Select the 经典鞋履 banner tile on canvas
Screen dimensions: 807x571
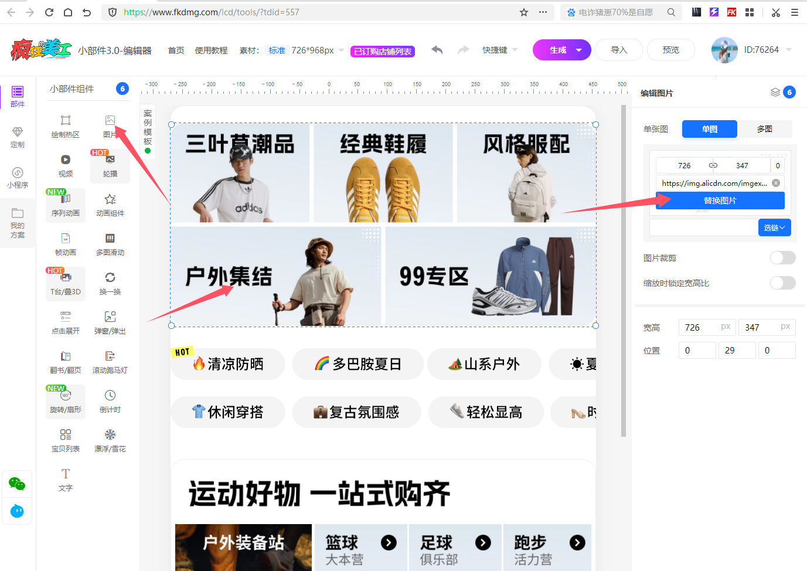pyautogui.click(x=383, y=173)
